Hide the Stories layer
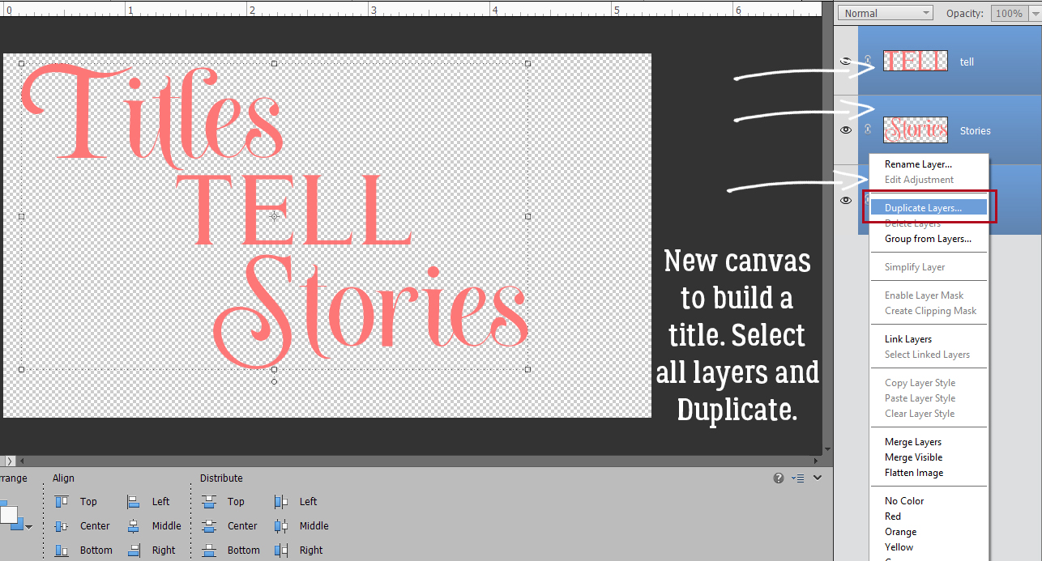 pyautogui.click(x=846, y=130)
